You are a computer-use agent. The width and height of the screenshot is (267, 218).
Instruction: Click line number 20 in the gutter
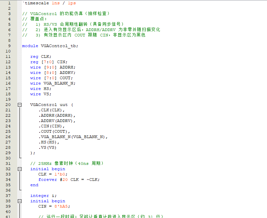point(8,105)
